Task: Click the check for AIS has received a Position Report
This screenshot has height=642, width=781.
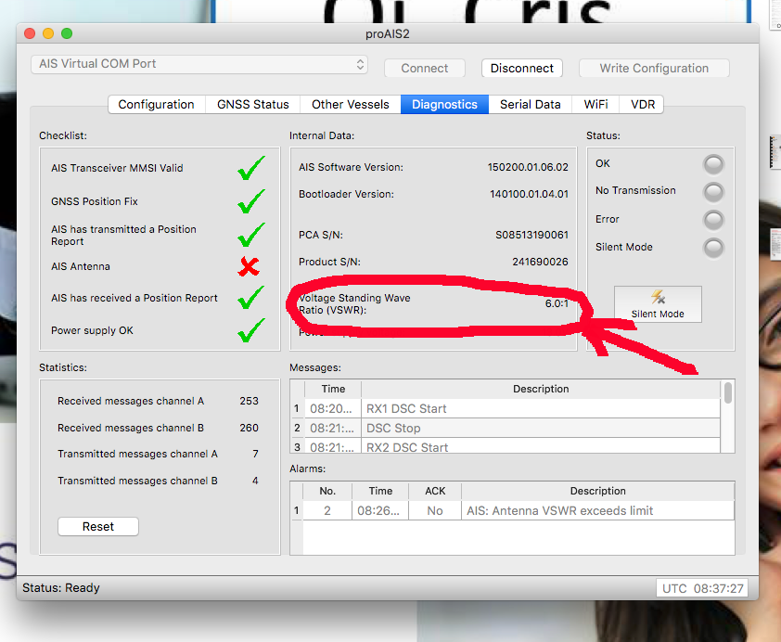Action: 251,297
